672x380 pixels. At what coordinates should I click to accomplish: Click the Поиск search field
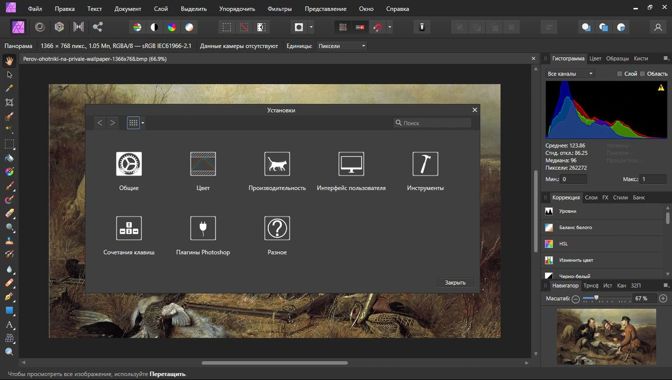pyautogui.click(x=432, y=123)
